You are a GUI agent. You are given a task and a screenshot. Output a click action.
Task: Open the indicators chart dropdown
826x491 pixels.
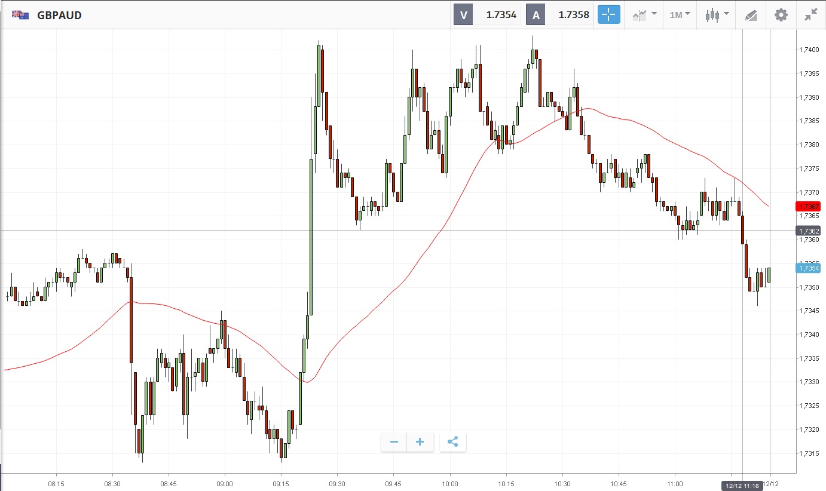644,15
